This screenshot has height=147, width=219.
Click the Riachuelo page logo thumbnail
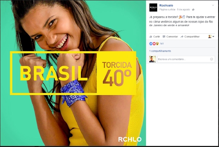[153, 7]
